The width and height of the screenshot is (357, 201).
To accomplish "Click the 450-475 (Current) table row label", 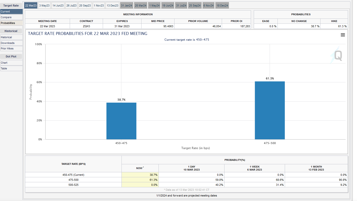I will pyautogui.click(x=73, y=175).
